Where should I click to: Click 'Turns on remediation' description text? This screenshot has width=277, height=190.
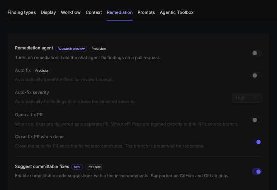tap(88, 58)
